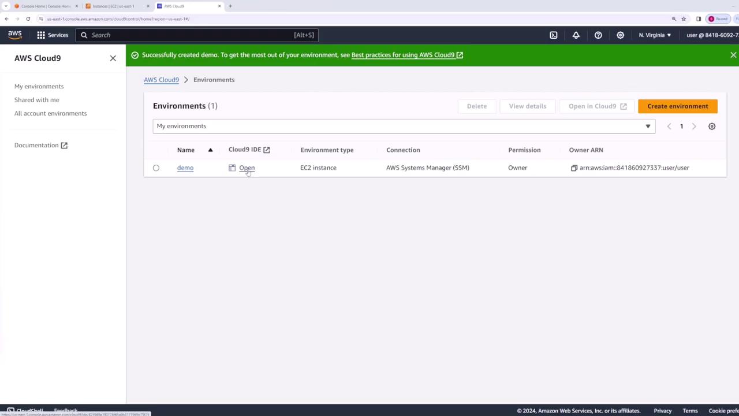Click the Terms footer link
This screenshot has height=416, width=739.
(x=691, y=411)
